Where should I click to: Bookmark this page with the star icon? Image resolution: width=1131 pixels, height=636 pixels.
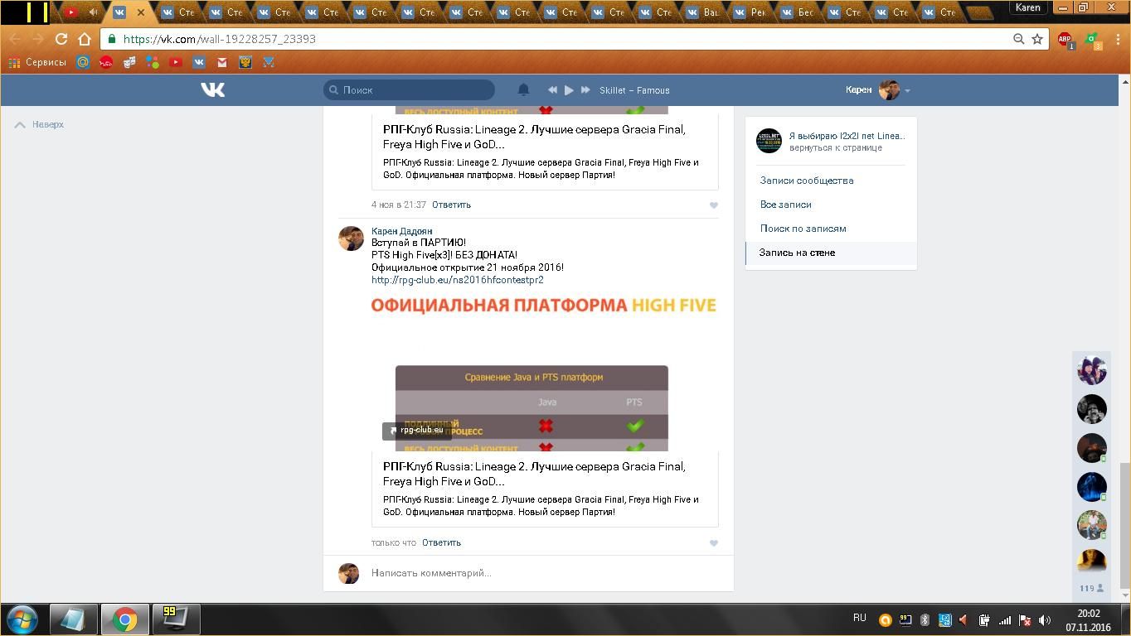click(1036, 39)
